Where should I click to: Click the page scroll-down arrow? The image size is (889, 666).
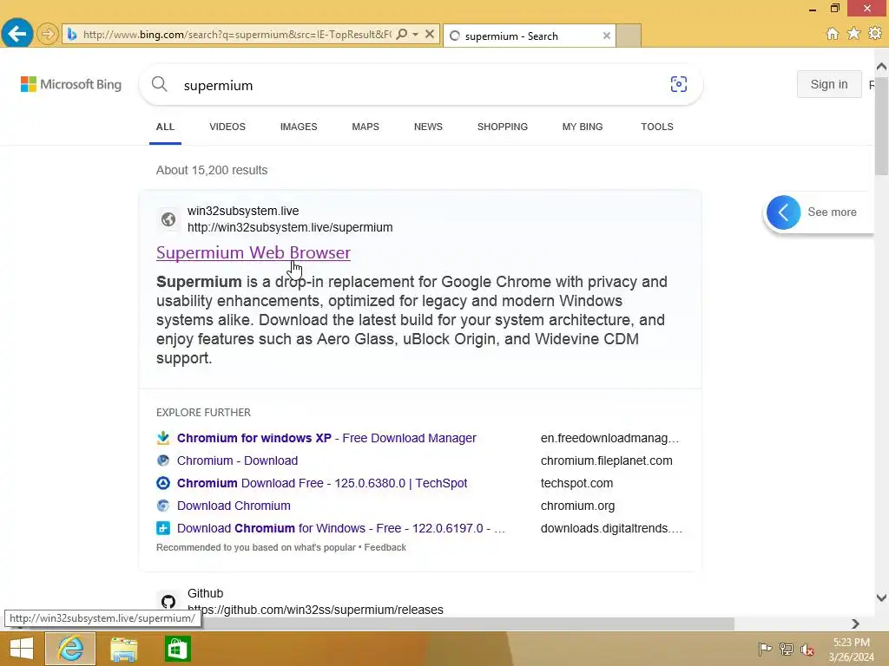(881, 597)
